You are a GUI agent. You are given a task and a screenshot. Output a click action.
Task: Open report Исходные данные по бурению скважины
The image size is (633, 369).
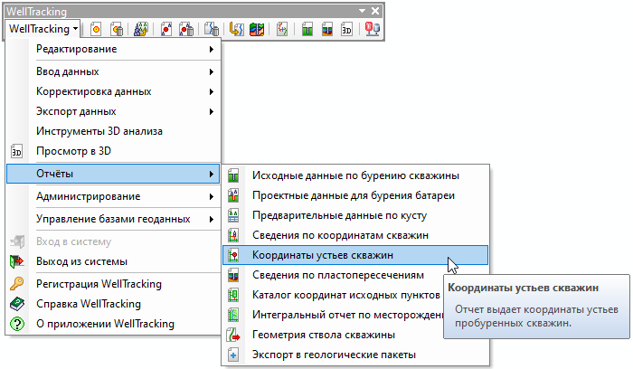[x=355, y=175]
